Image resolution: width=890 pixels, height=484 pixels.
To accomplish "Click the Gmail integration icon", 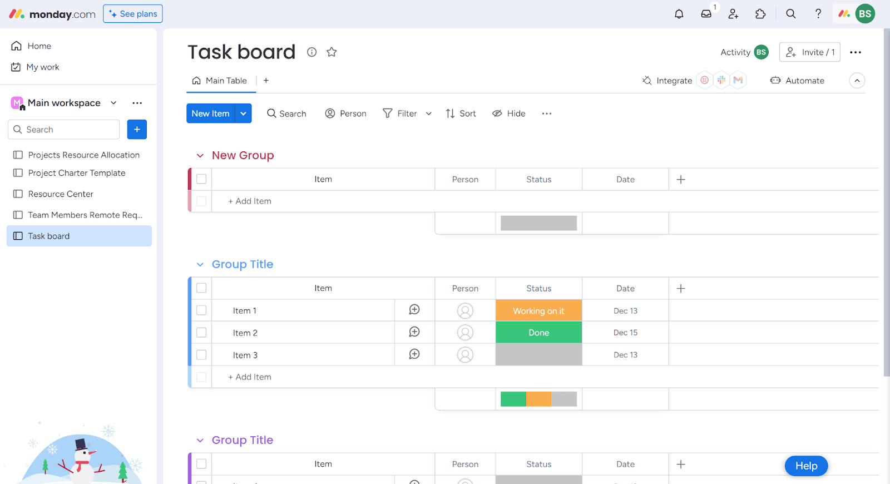I will coord(738,80).
